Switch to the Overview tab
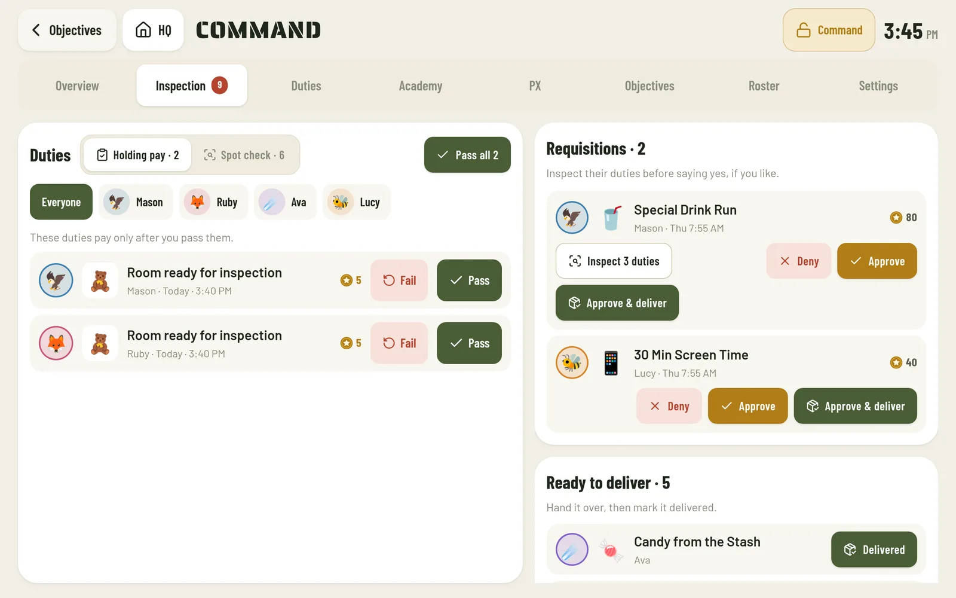 click(x=77, y=86)
